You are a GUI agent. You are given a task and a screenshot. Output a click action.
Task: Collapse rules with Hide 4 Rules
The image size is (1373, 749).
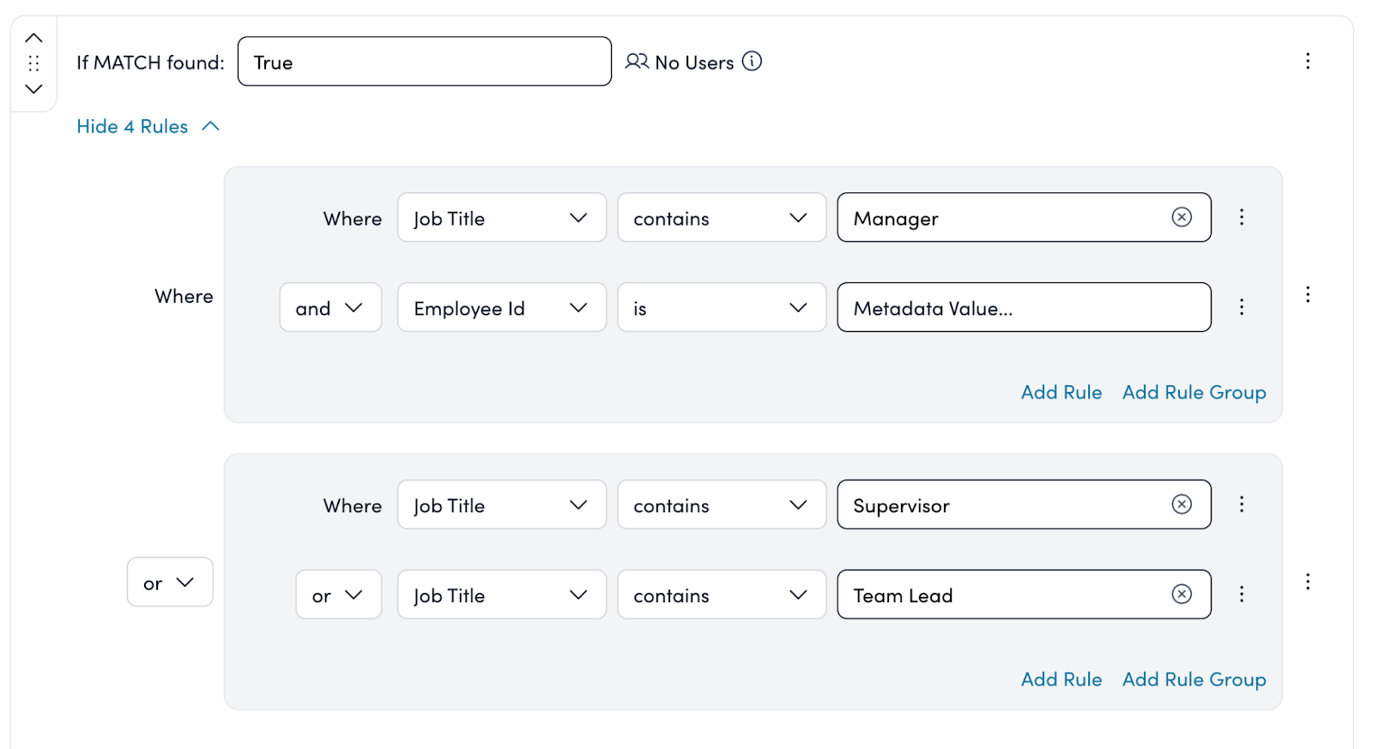point(148,127)
